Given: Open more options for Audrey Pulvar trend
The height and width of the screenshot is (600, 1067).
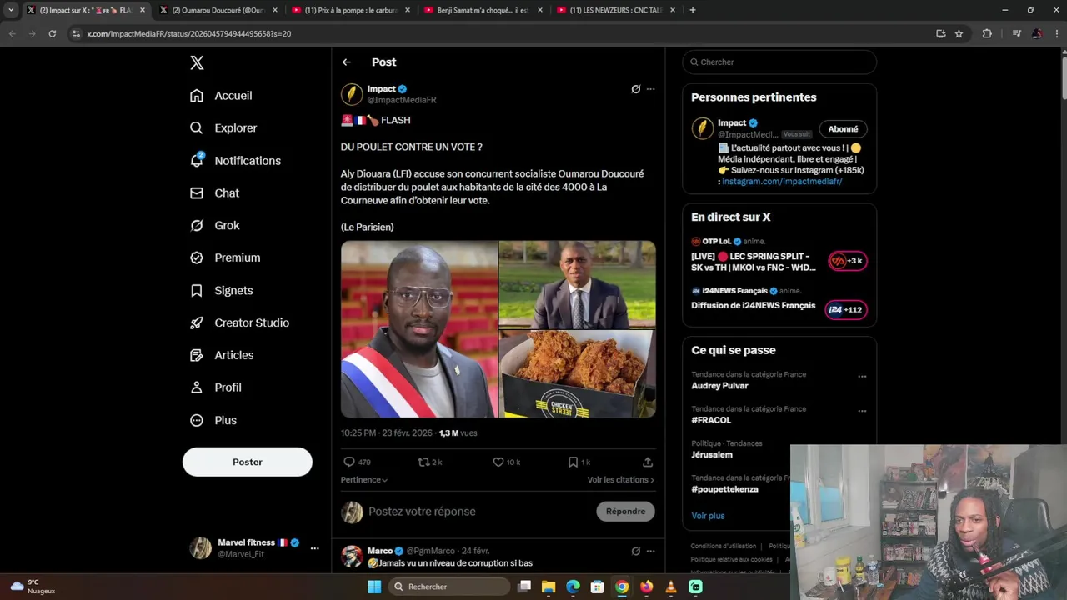Looking at the screenshot, I should (x=862, y=377).
